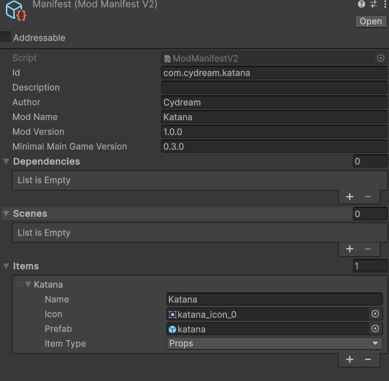
Task: Edit Minimal Main Game Version field
Action: pyautogui.click(x=274, y=147)
